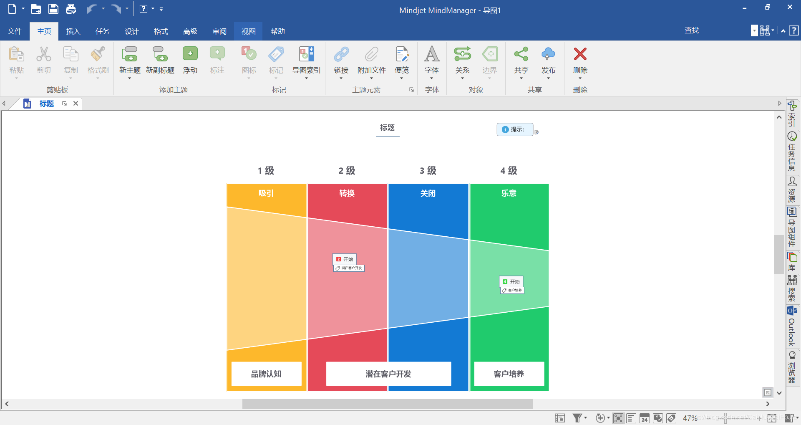Click the 查找 search field
Image resolution: width=801 pixels, height=425 pixels.
coord(717,30)
